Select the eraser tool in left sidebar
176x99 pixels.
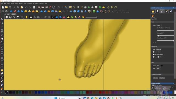[x=2, y=85]
